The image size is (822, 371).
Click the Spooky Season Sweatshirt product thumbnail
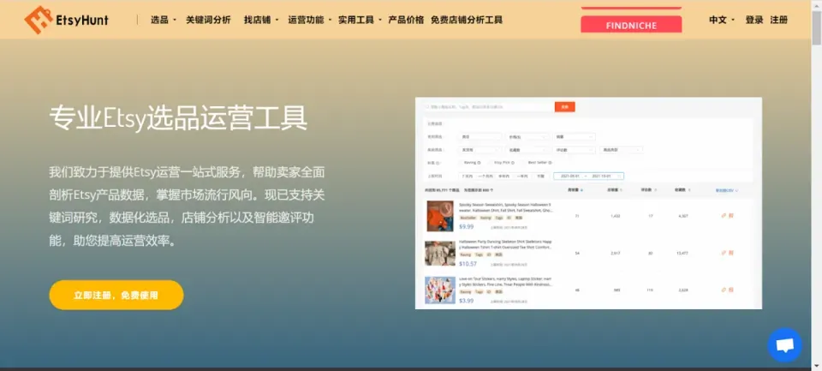440,216
